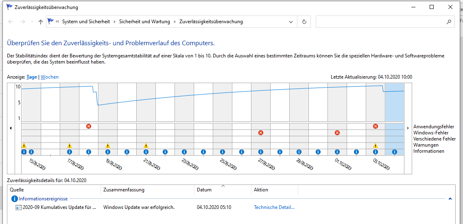The height and width of the screenshot is (224, 463).
Task: Select the information icon for 19.09.2020
Action: click(x=108, y=152)
